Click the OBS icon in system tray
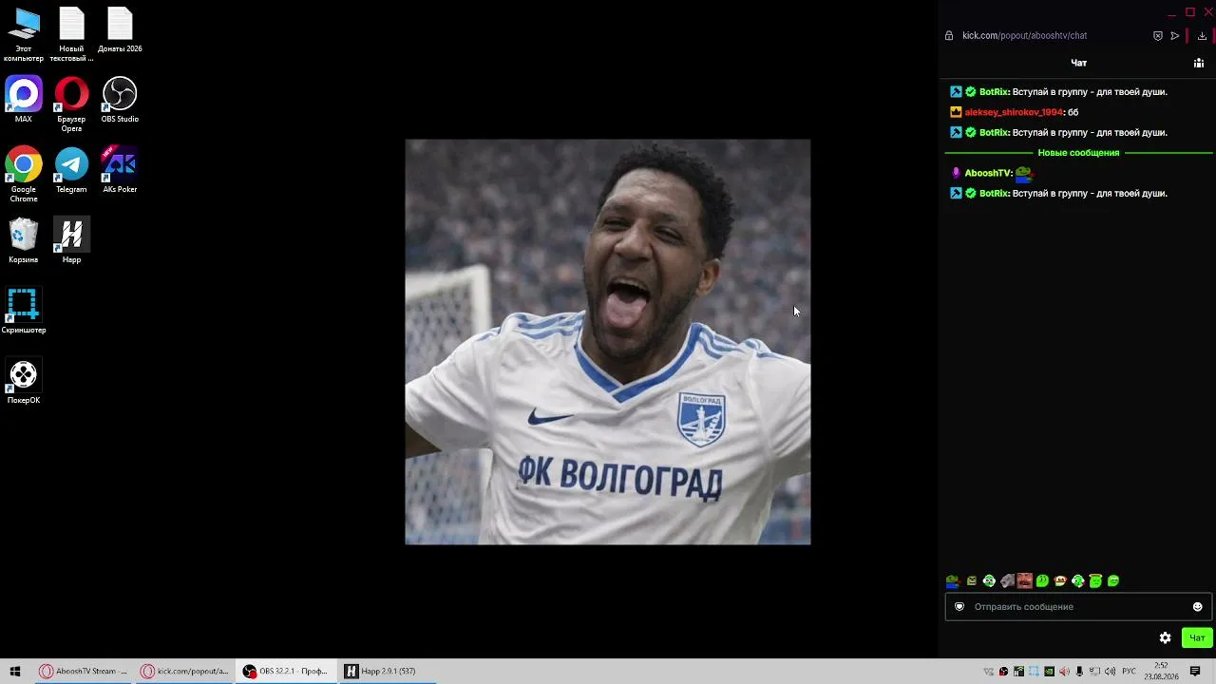1216x684 pixels. [1003, 672]
